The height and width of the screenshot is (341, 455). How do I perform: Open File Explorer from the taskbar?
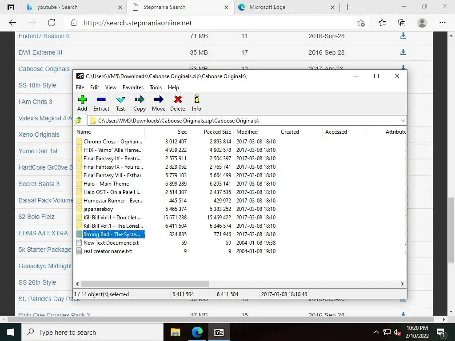pos(175,332)
